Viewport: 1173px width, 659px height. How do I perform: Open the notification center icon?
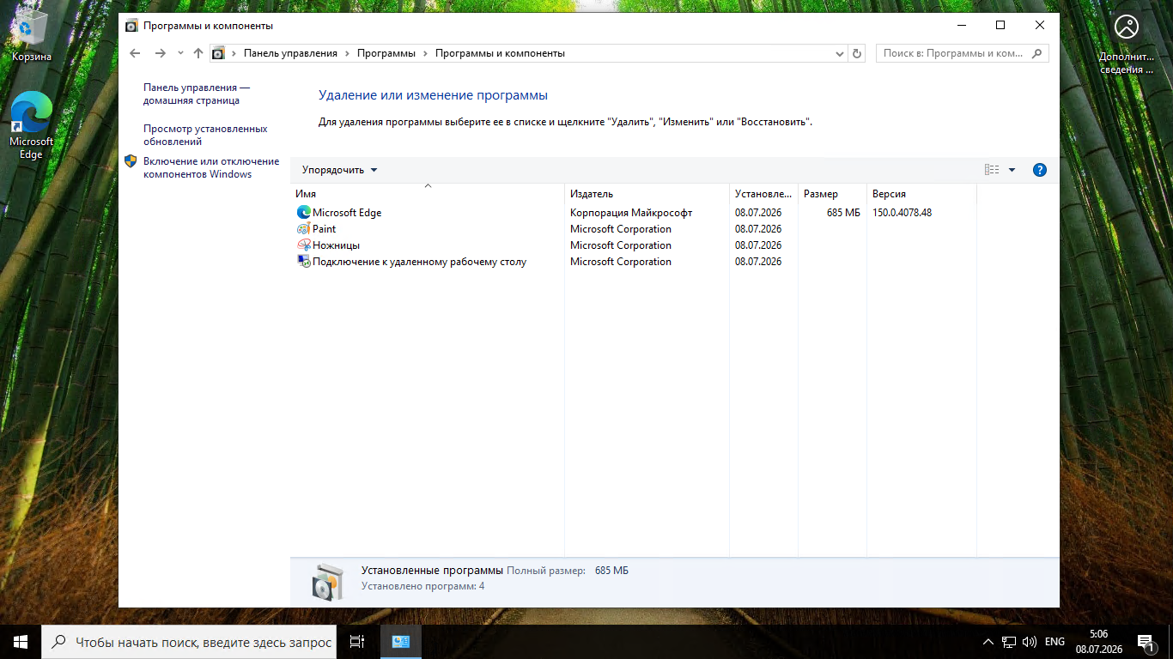click(x=1146, y=642)
